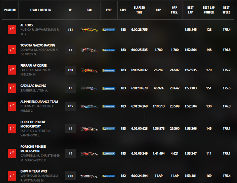Select the #15 car number badge

pos(71,176)
